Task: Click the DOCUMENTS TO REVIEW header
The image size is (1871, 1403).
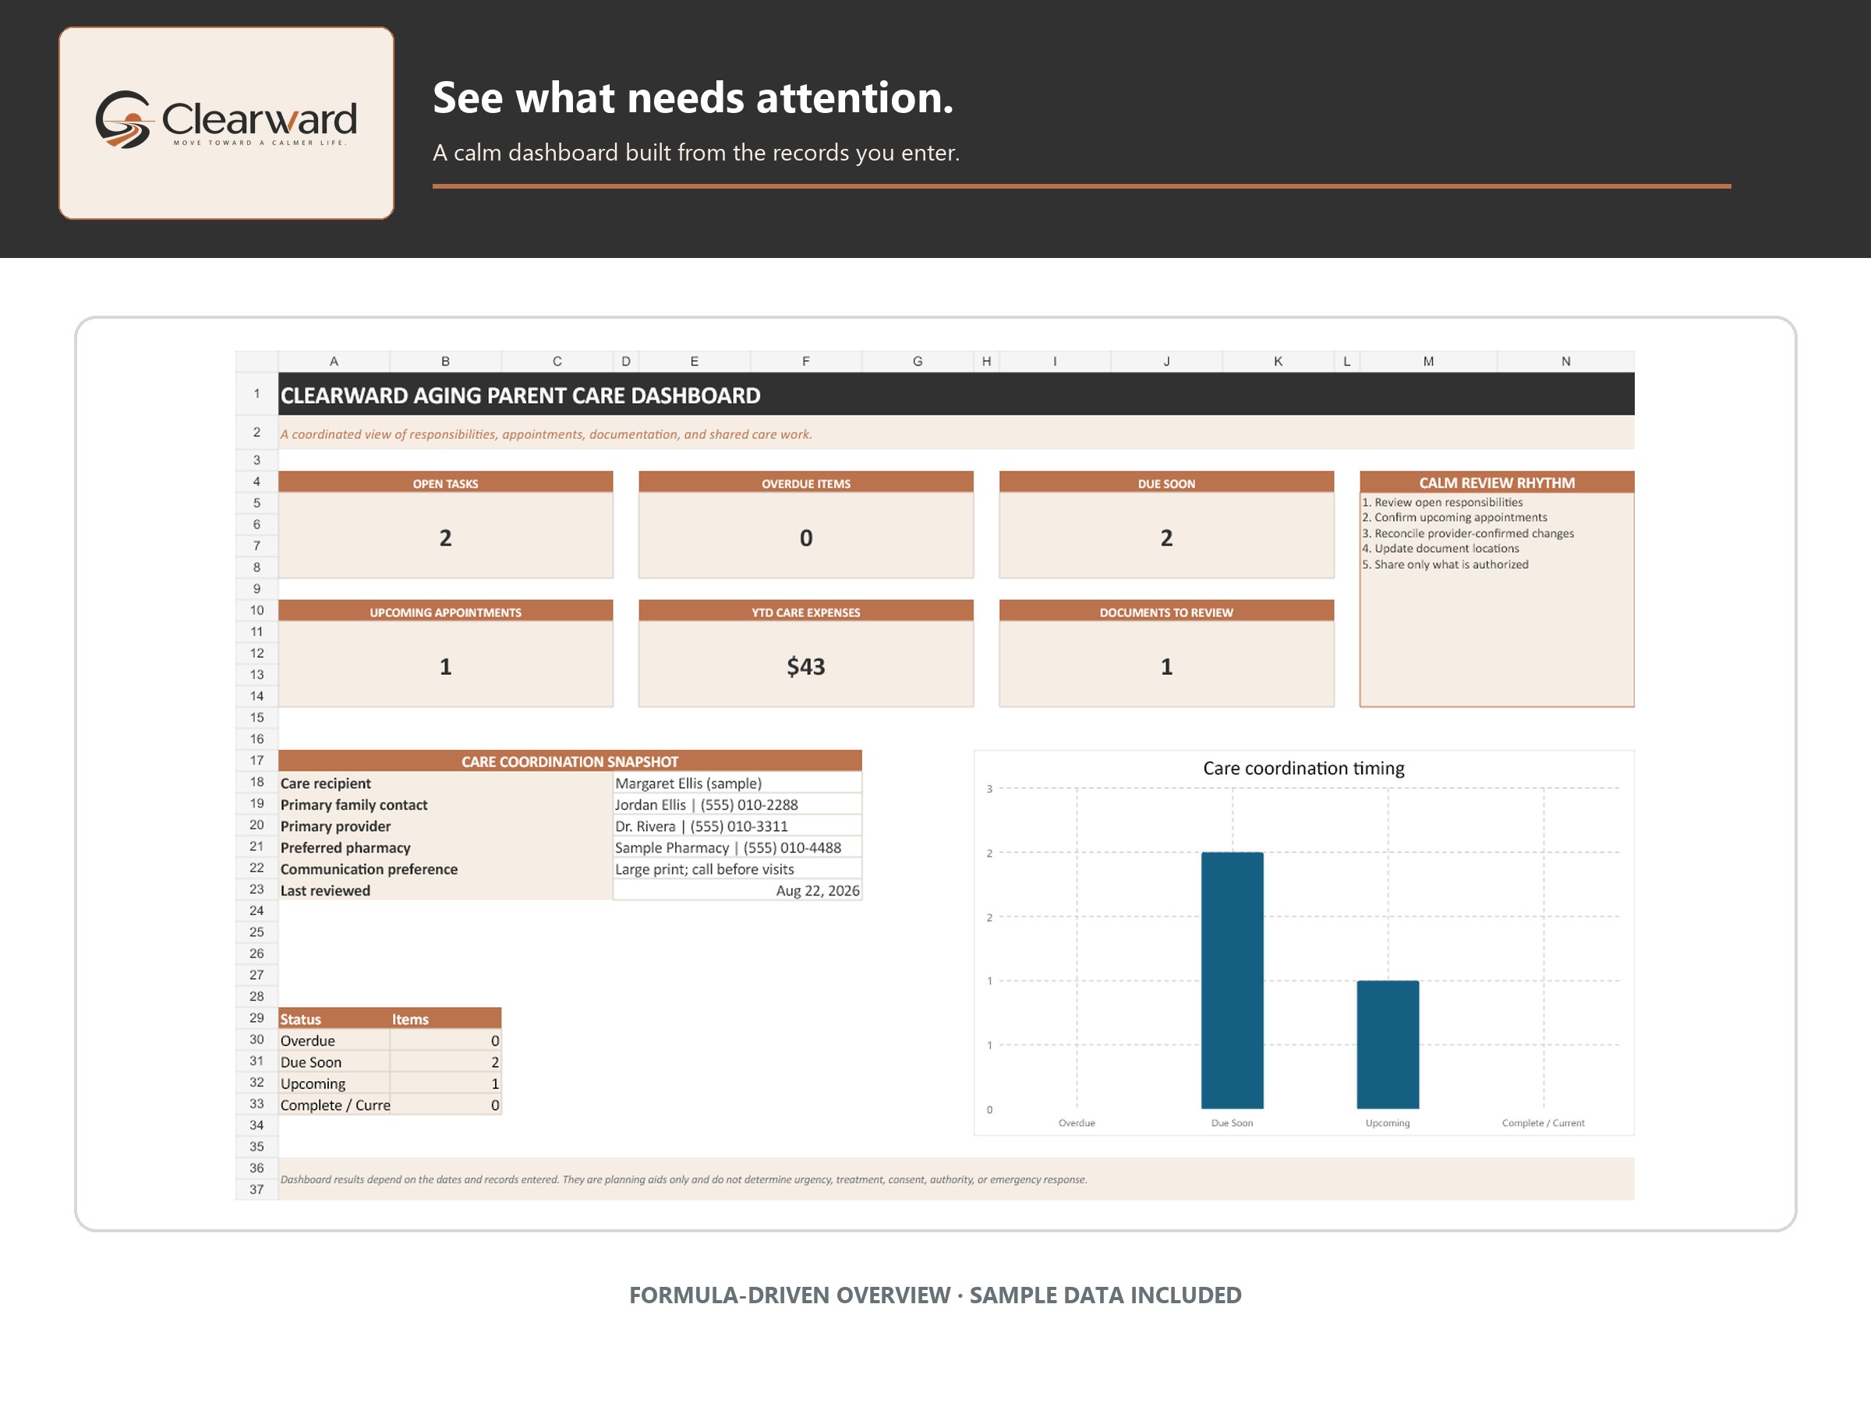Action: tap(1165, 611)
